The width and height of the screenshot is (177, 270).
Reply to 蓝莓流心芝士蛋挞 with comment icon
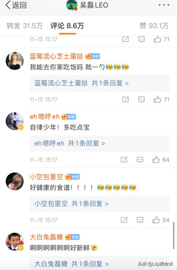point(142,100)
